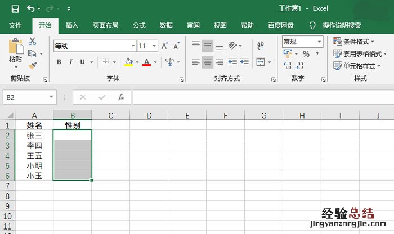
Task: Toggle italic formatting
Action: click(x=70, y=62)
